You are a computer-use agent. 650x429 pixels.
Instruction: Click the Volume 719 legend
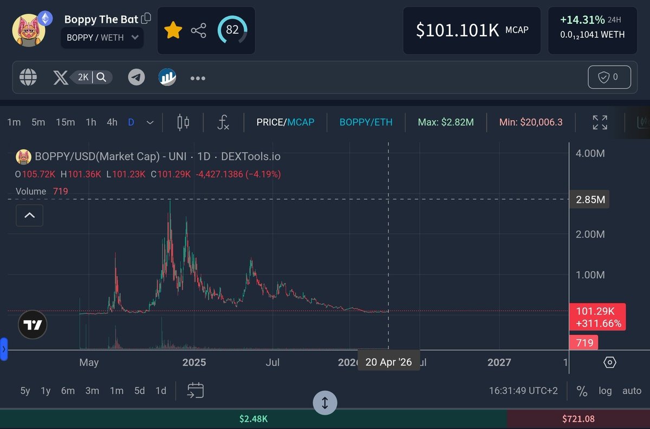42,191
